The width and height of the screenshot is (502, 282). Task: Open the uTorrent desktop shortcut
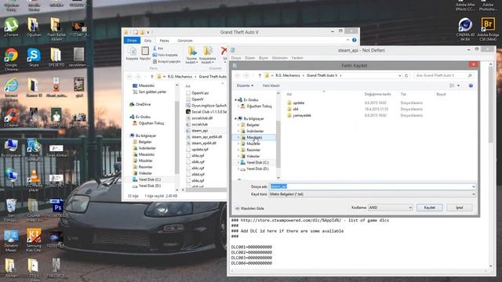tap(11, 27)
